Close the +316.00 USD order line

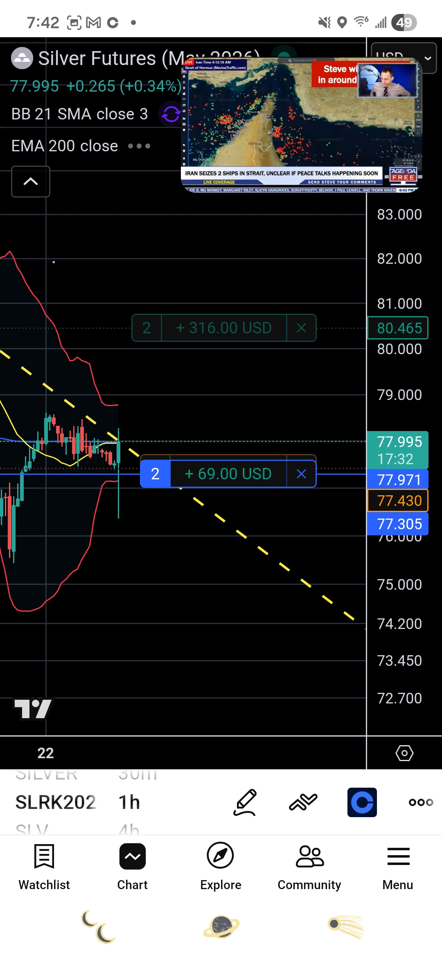(x=302, y=328)
